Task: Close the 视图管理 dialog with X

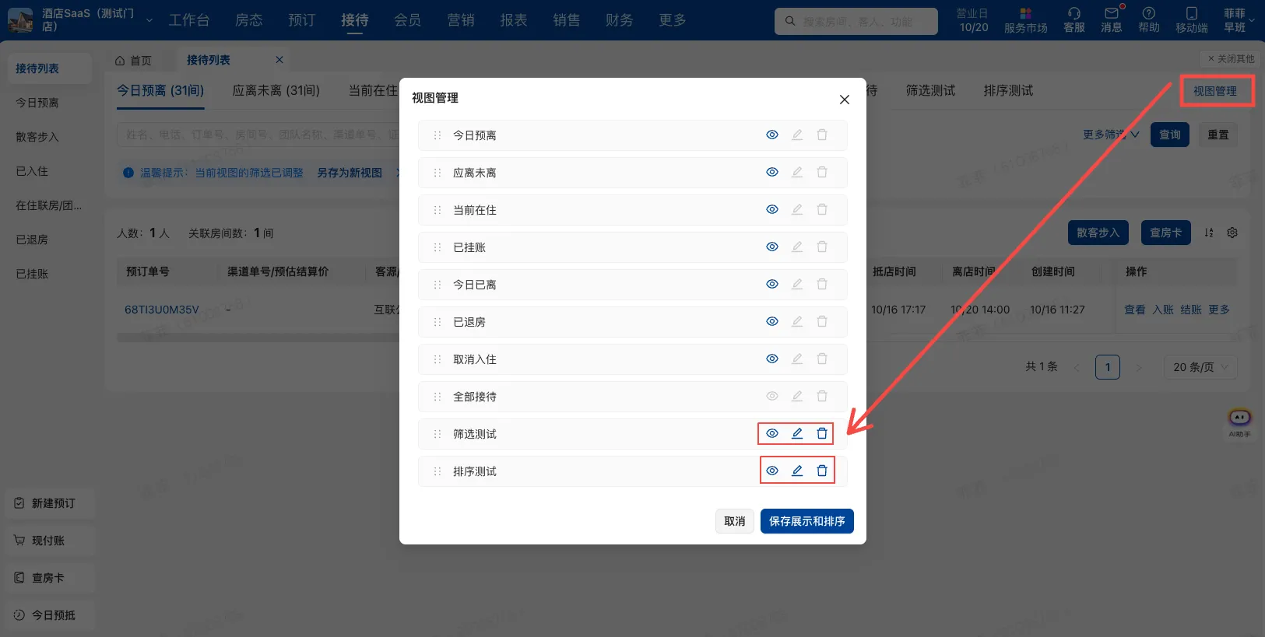Action: [x=845, y=100]
